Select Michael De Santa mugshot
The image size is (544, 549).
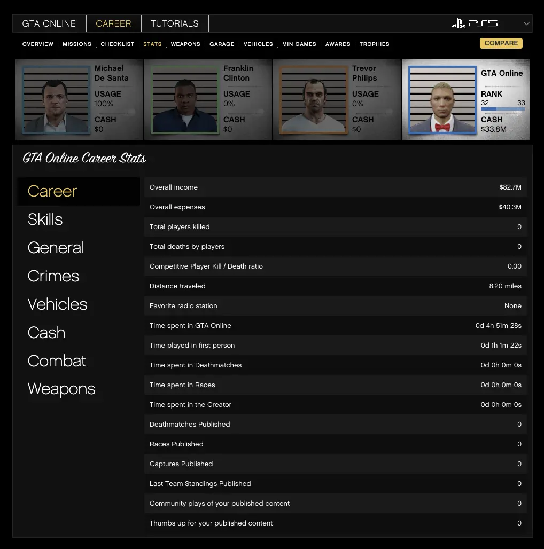tap(56, 100)
